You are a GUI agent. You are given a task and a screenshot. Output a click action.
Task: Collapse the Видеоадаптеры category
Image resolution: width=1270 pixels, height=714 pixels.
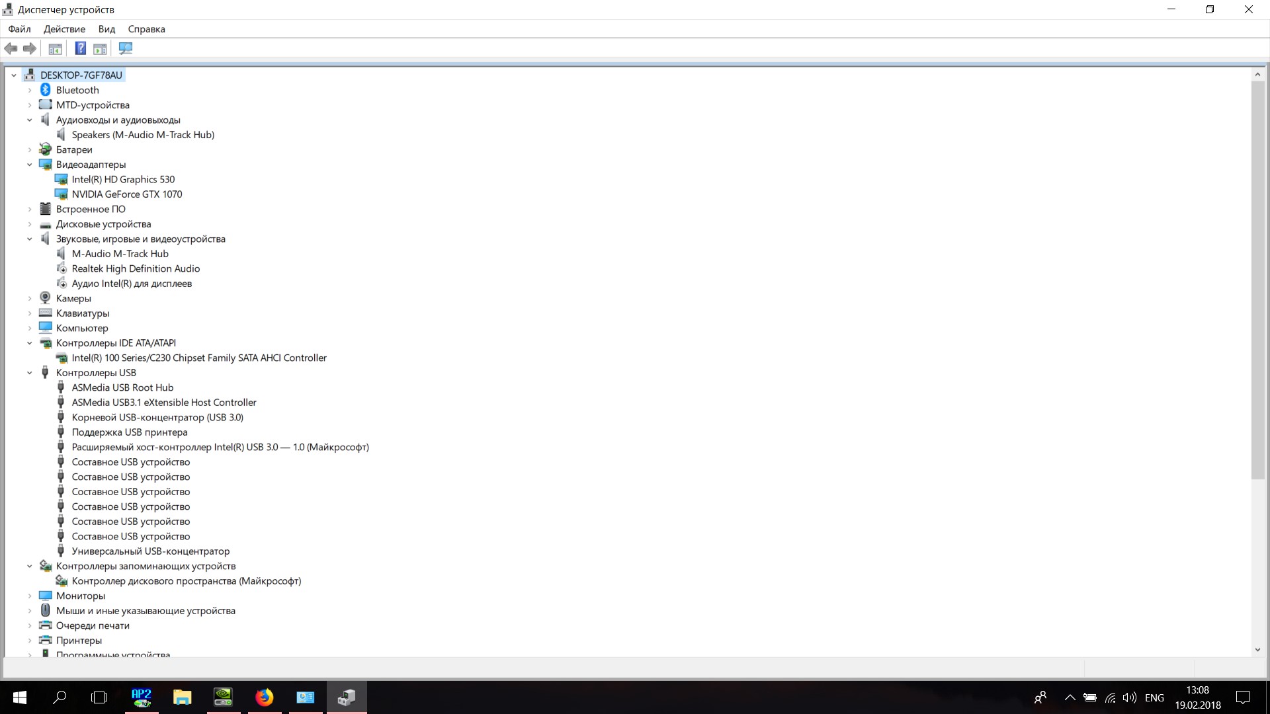(x=29, y=165)
